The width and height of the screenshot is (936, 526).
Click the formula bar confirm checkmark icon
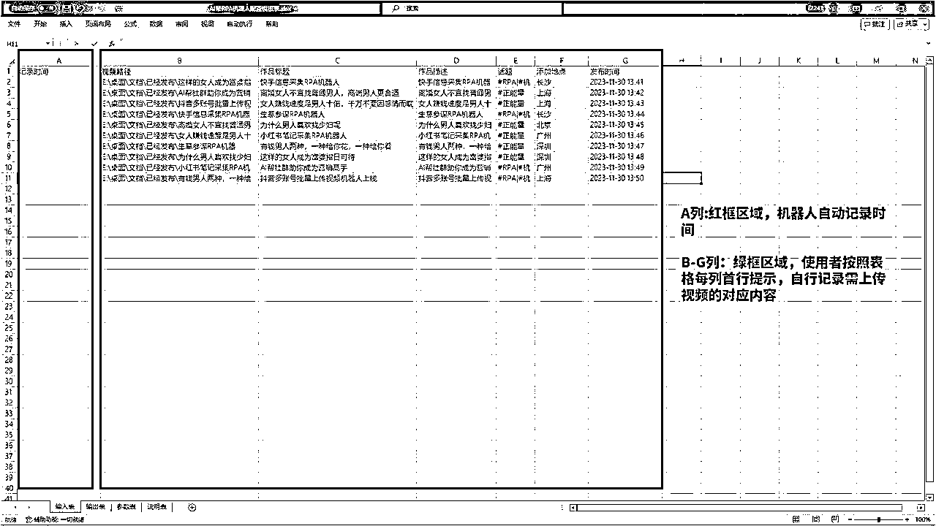pos(94,44)
